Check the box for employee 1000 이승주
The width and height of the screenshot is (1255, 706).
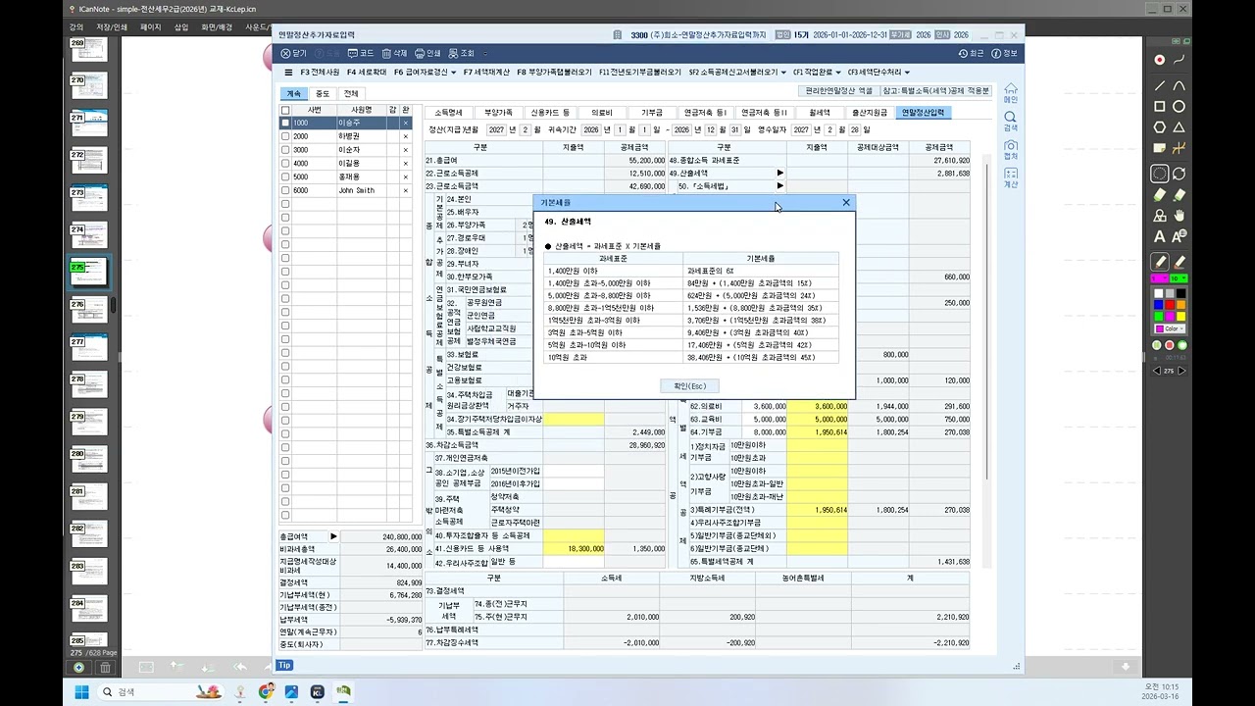(x=285, y=124)
